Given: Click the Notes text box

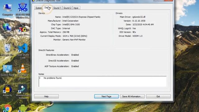Looking at the screenshot, I should 103,82.
